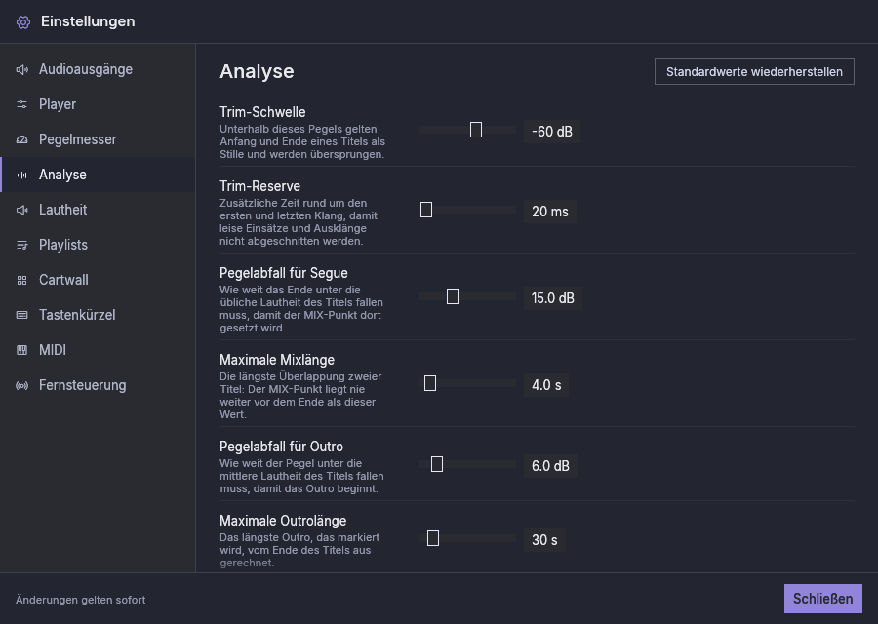Click the Fernsteuerung broadcast icon
The height and width of the screenshot is (624, 878).
[x=21, y=385]
